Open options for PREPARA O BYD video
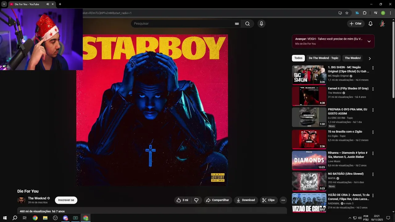The image size is (395, 222). point(373,110)
